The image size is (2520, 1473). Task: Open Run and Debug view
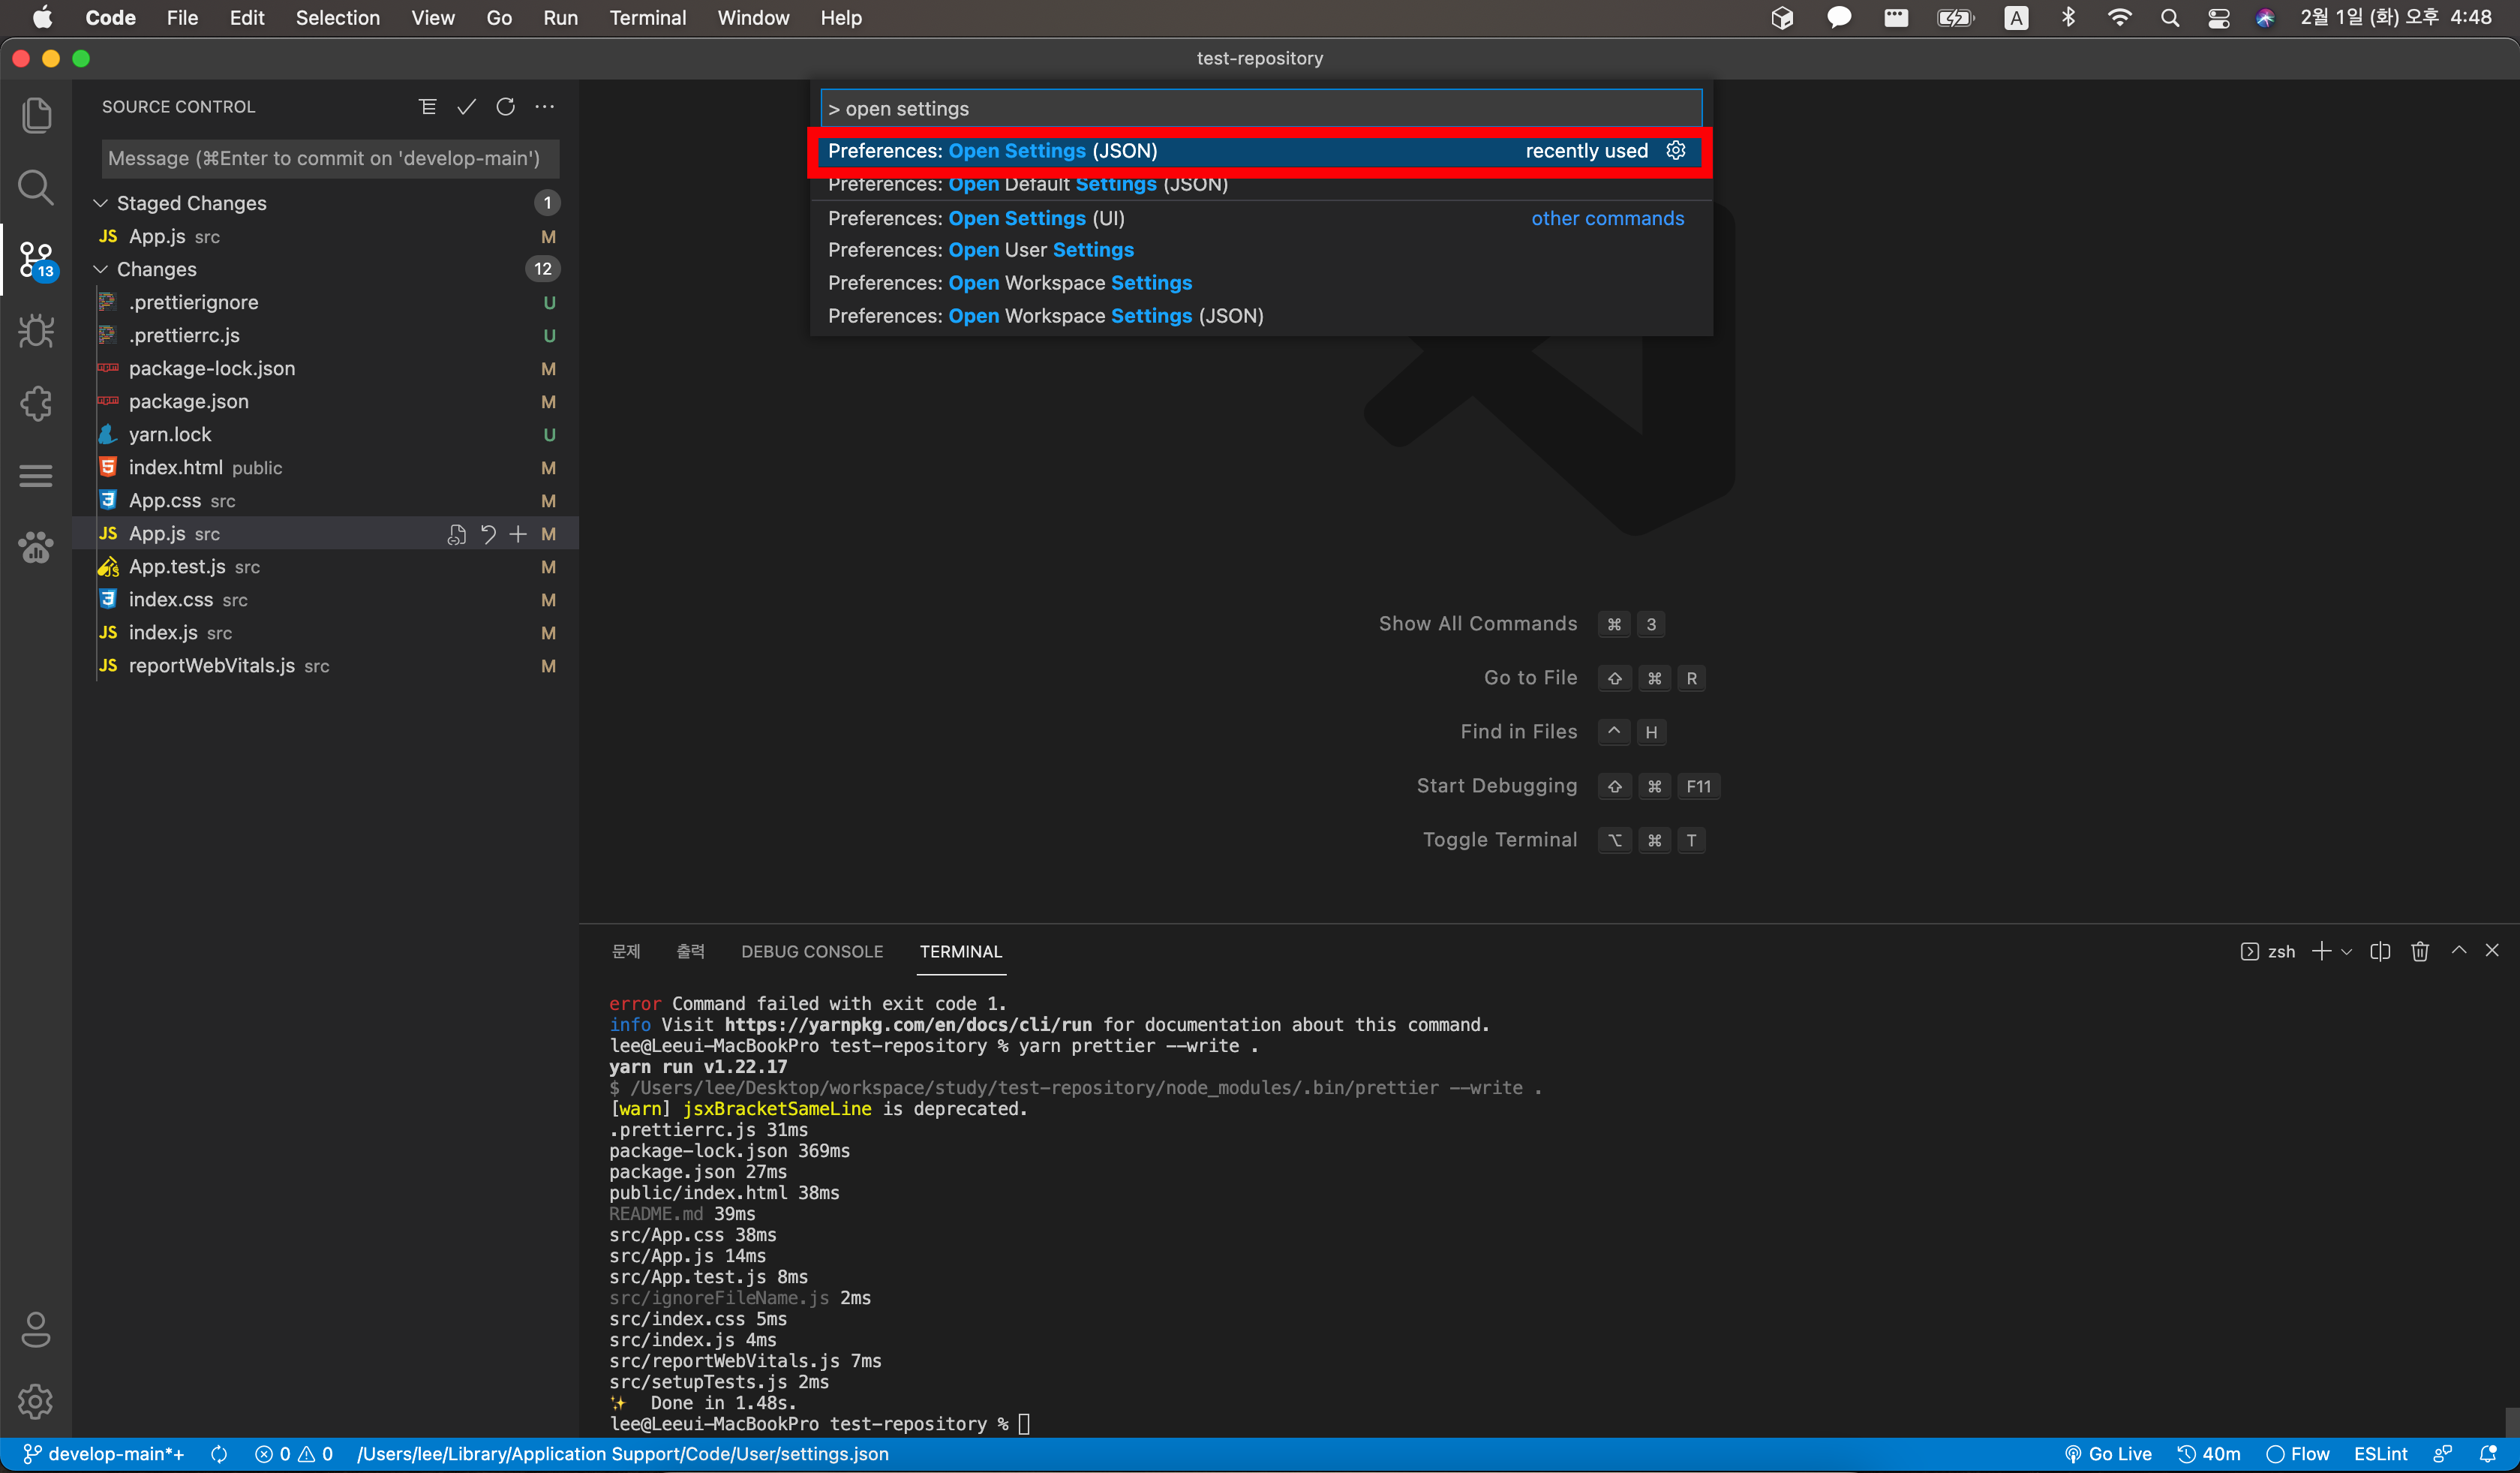point(36,331)
